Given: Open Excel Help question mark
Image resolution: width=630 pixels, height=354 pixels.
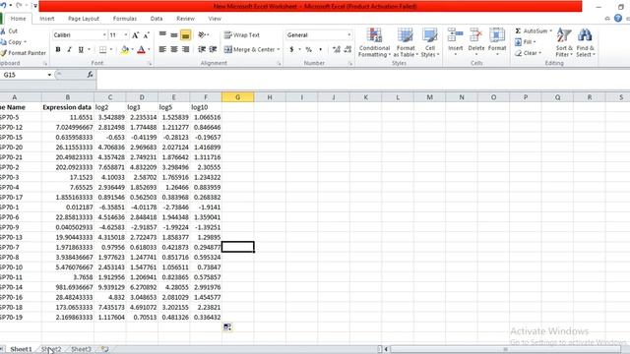Looking at the screenshot, I should 618,19.
